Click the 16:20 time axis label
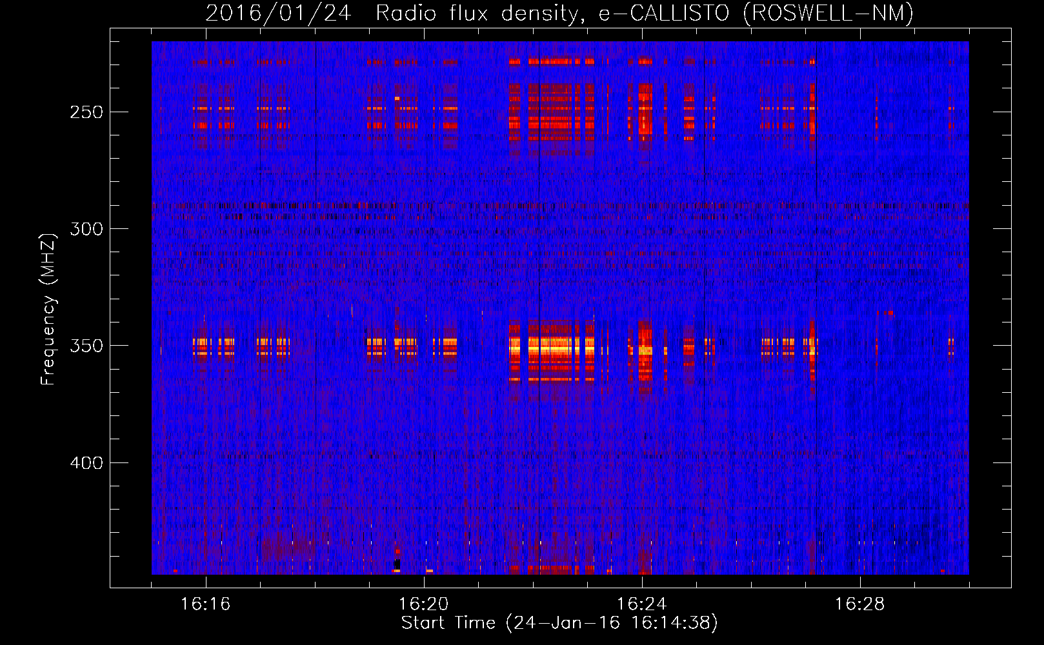Screen dimensions: 1044x645 [423, 604]
